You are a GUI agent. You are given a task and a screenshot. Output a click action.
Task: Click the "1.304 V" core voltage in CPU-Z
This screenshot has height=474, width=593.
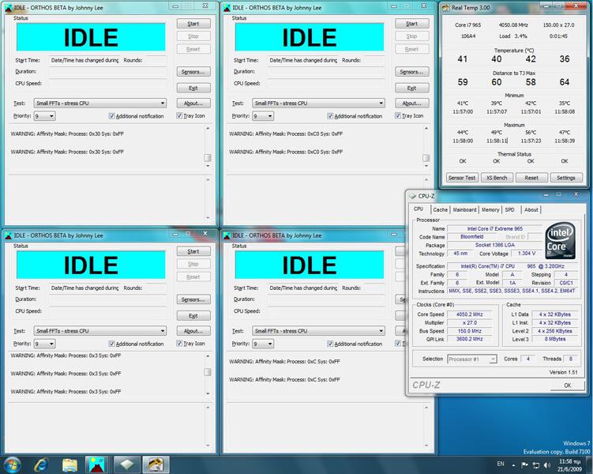point(527,254)
